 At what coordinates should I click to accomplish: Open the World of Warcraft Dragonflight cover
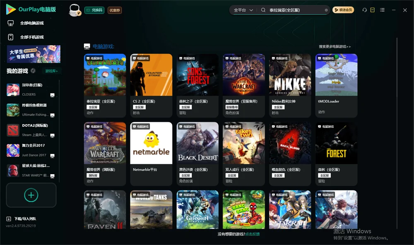click(x=105, y=143)
